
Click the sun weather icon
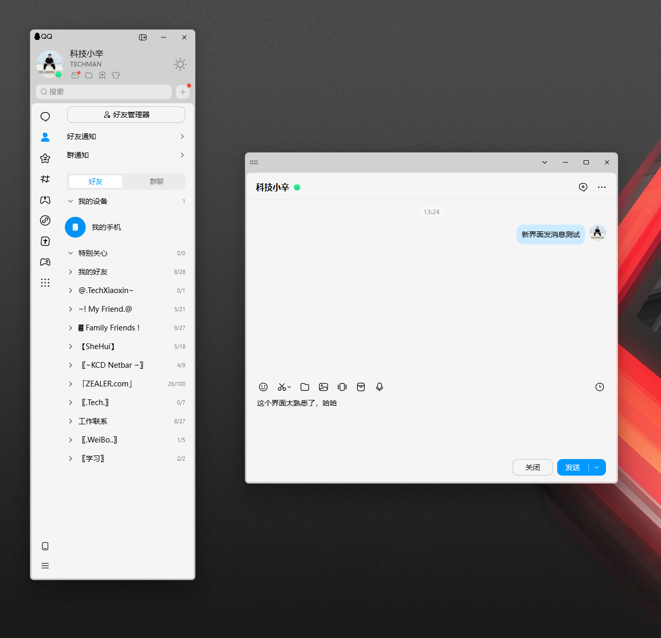coord(180,64)
